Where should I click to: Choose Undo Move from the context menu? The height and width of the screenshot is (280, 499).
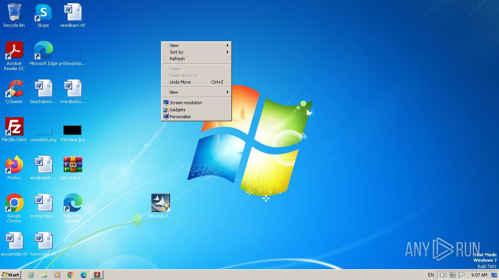pyautogui.click(x=196, y=82)
